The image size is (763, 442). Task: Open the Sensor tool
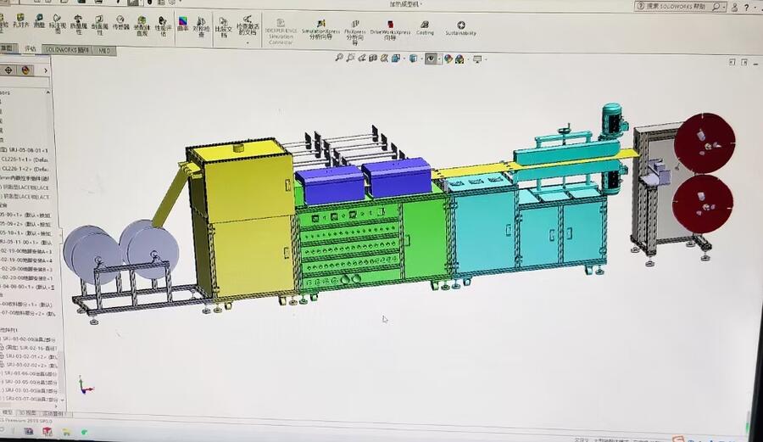click(x=121, y=23)
